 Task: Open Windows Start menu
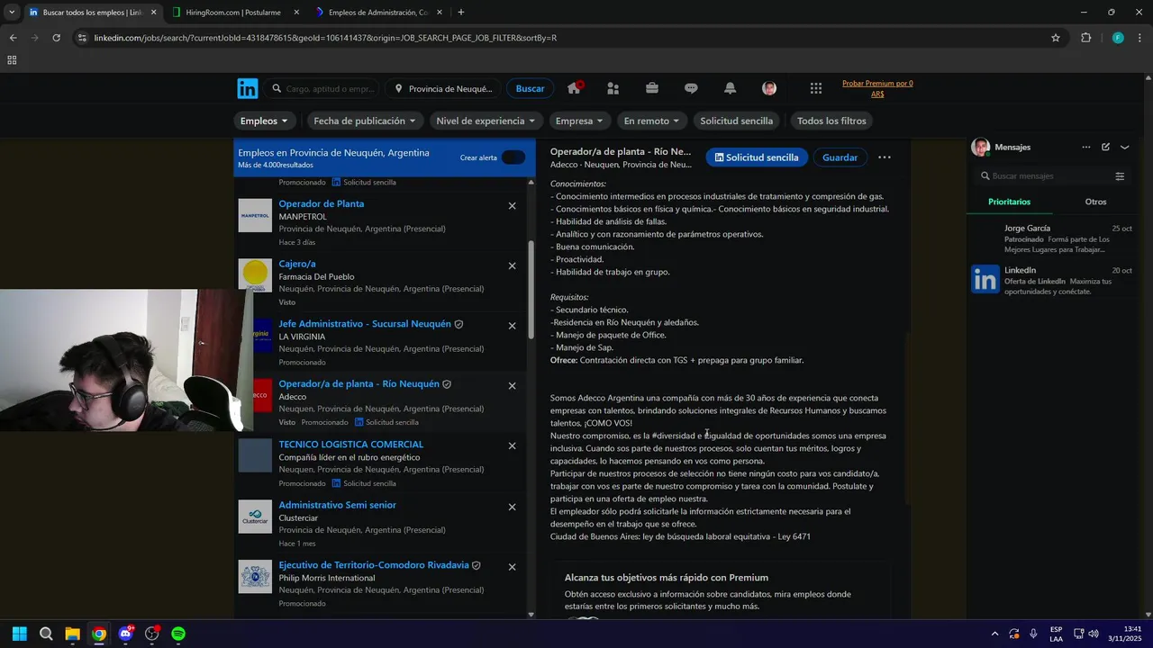coord(20,634)
